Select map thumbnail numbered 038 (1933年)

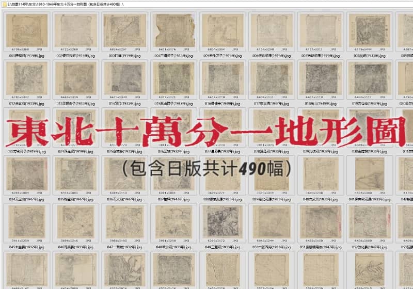tap(223, 174)
